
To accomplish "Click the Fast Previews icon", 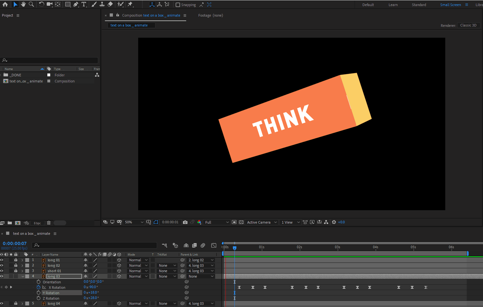I will [312, 222].
